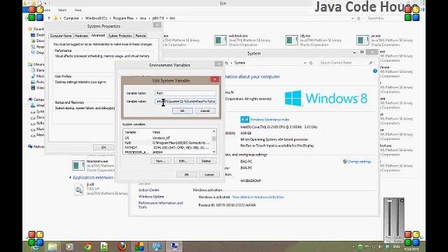Screen dimensions: 448x252
Task: Click Change settings link in System window
Action: pos(359,162)
